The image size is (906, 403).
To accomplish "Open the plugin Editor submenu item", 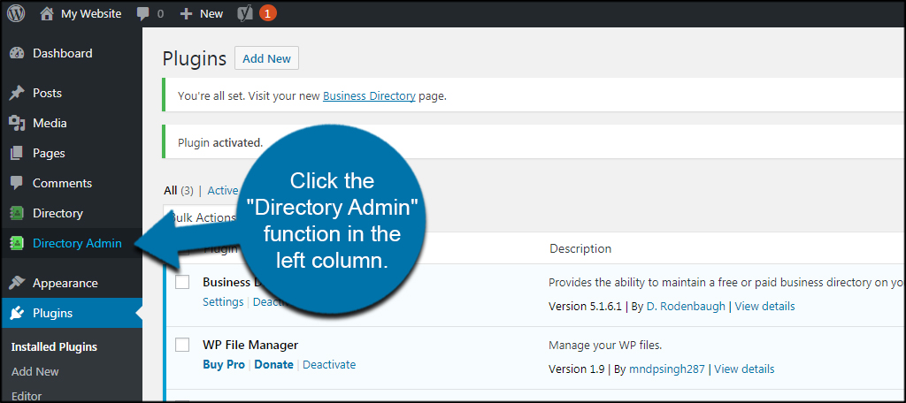I will click(x=27, y=396).
